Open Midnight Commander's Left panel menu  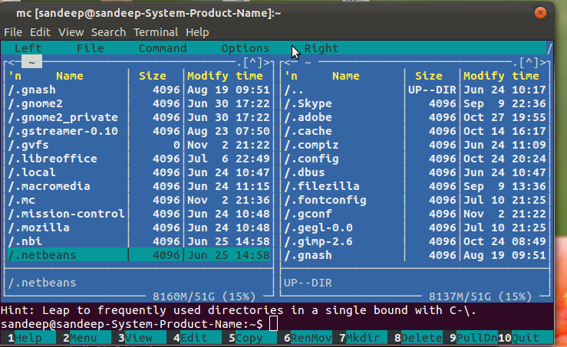click(x=28, y=48)
